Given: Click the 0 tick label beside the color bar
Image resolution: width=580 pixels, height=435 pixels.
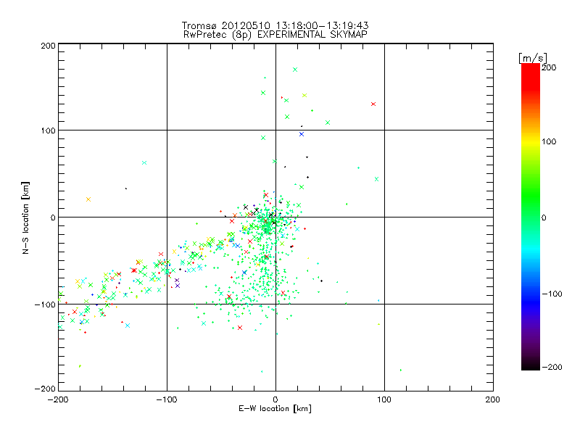Looking at the screenshot, I should pyautogui.click(x=547, y=217).
